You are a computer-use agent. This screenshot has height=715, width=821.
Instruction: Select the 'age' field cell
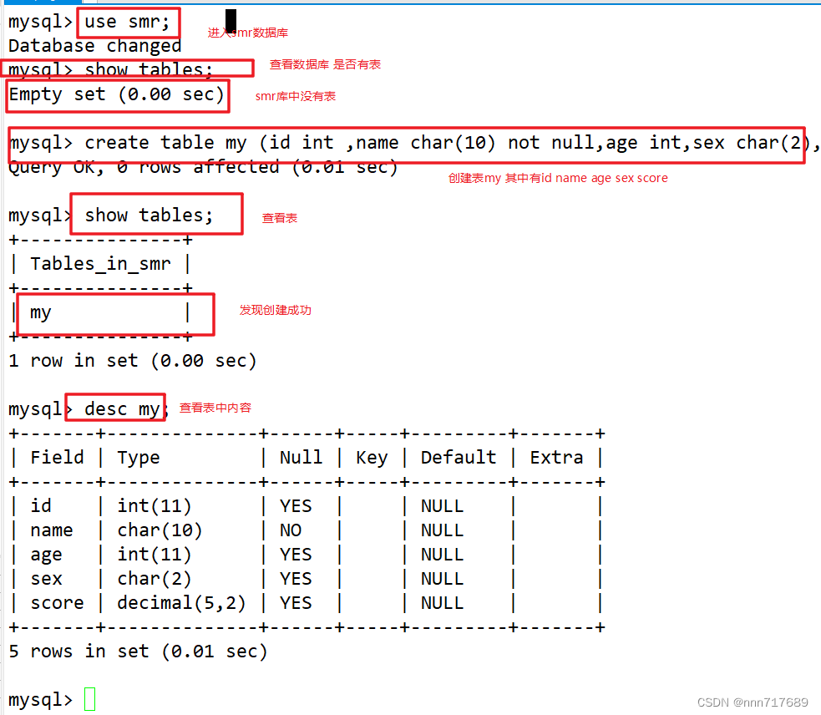[x=46, y=555]
